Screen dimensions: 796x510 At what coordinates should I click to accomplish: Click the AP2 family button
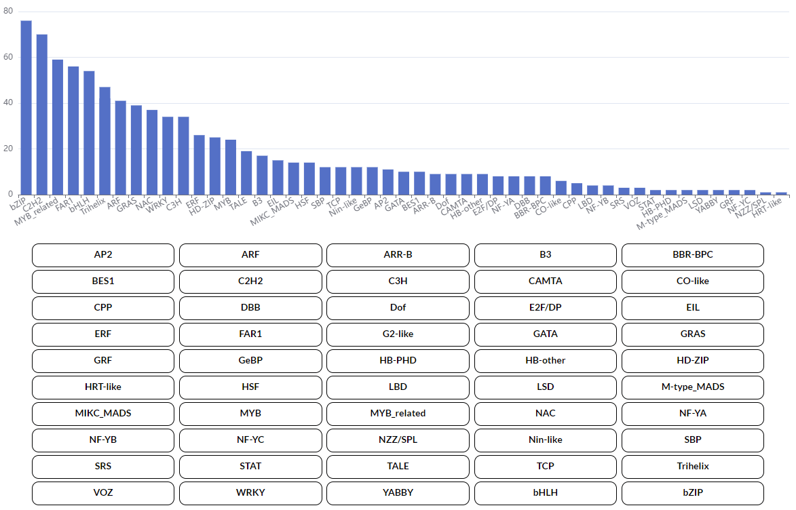point(103,255)
